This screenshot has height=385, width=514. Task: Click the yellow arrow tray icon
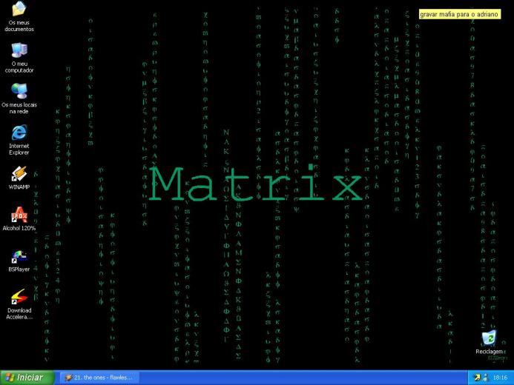coord(477,378)
